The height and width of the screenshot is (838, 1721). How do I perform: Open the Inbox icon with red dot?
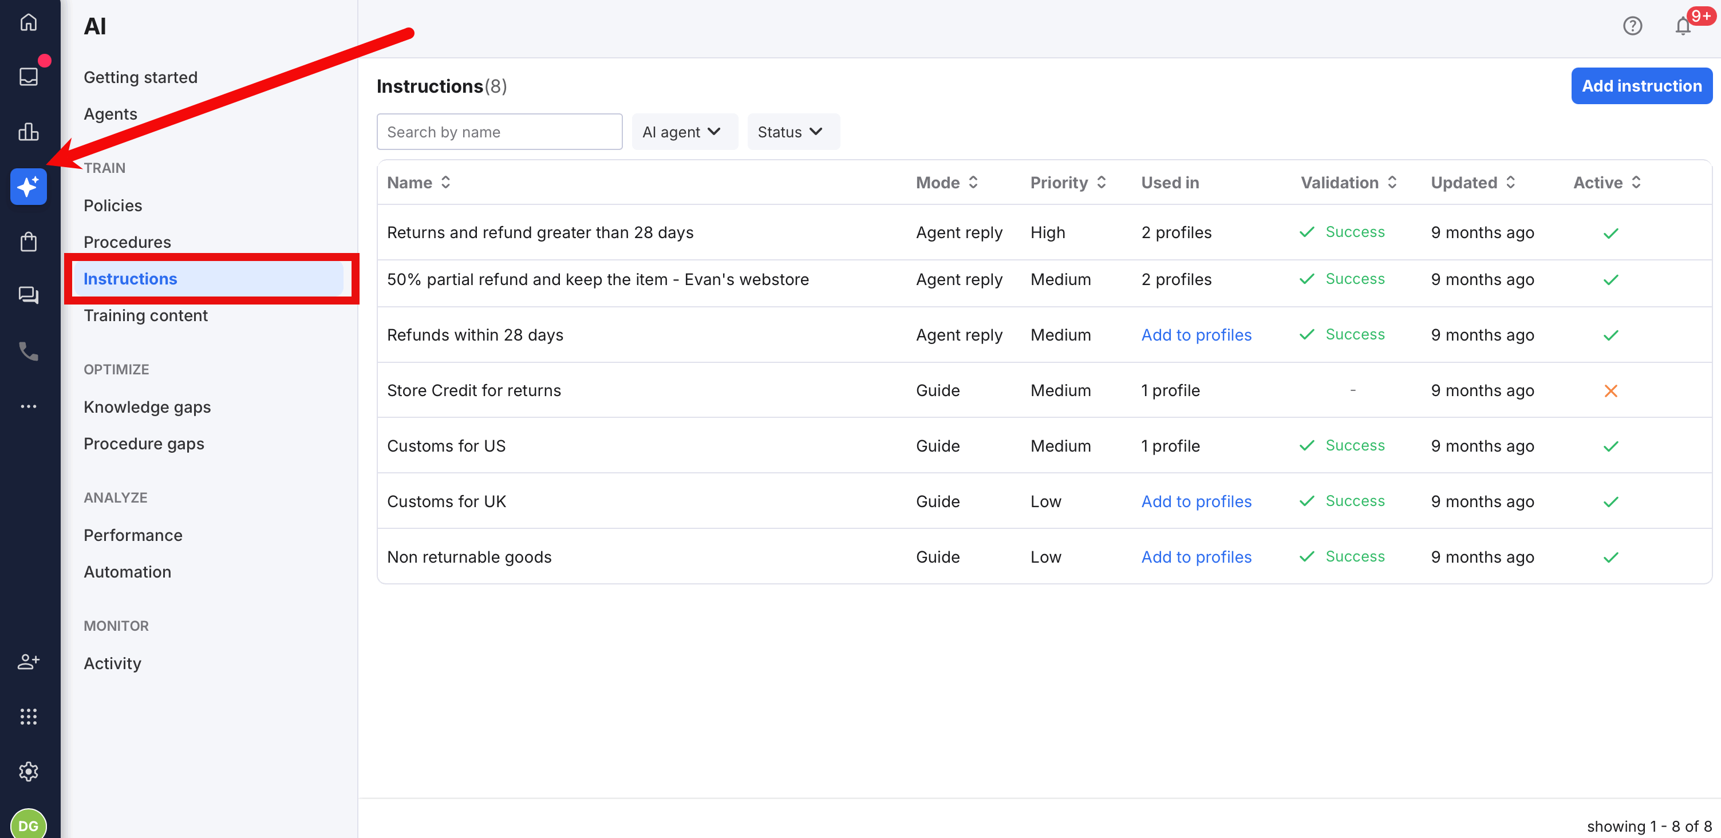(28, 76)
